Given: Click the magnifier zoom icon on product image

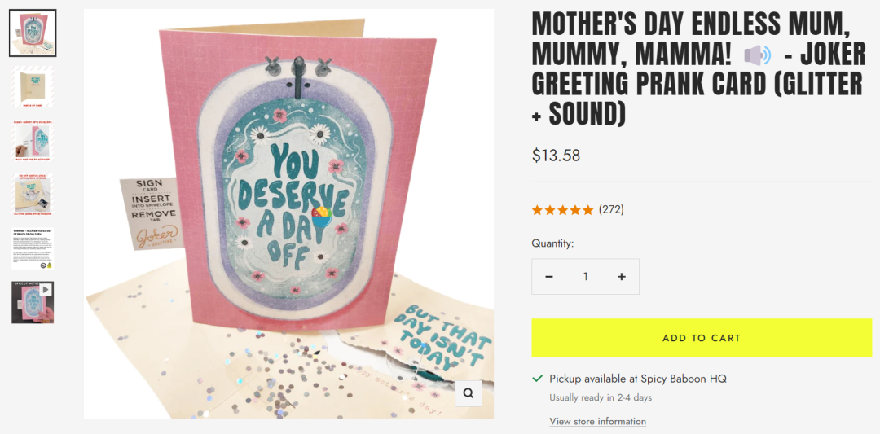Looking at the screenshot, I should [469, 393].
